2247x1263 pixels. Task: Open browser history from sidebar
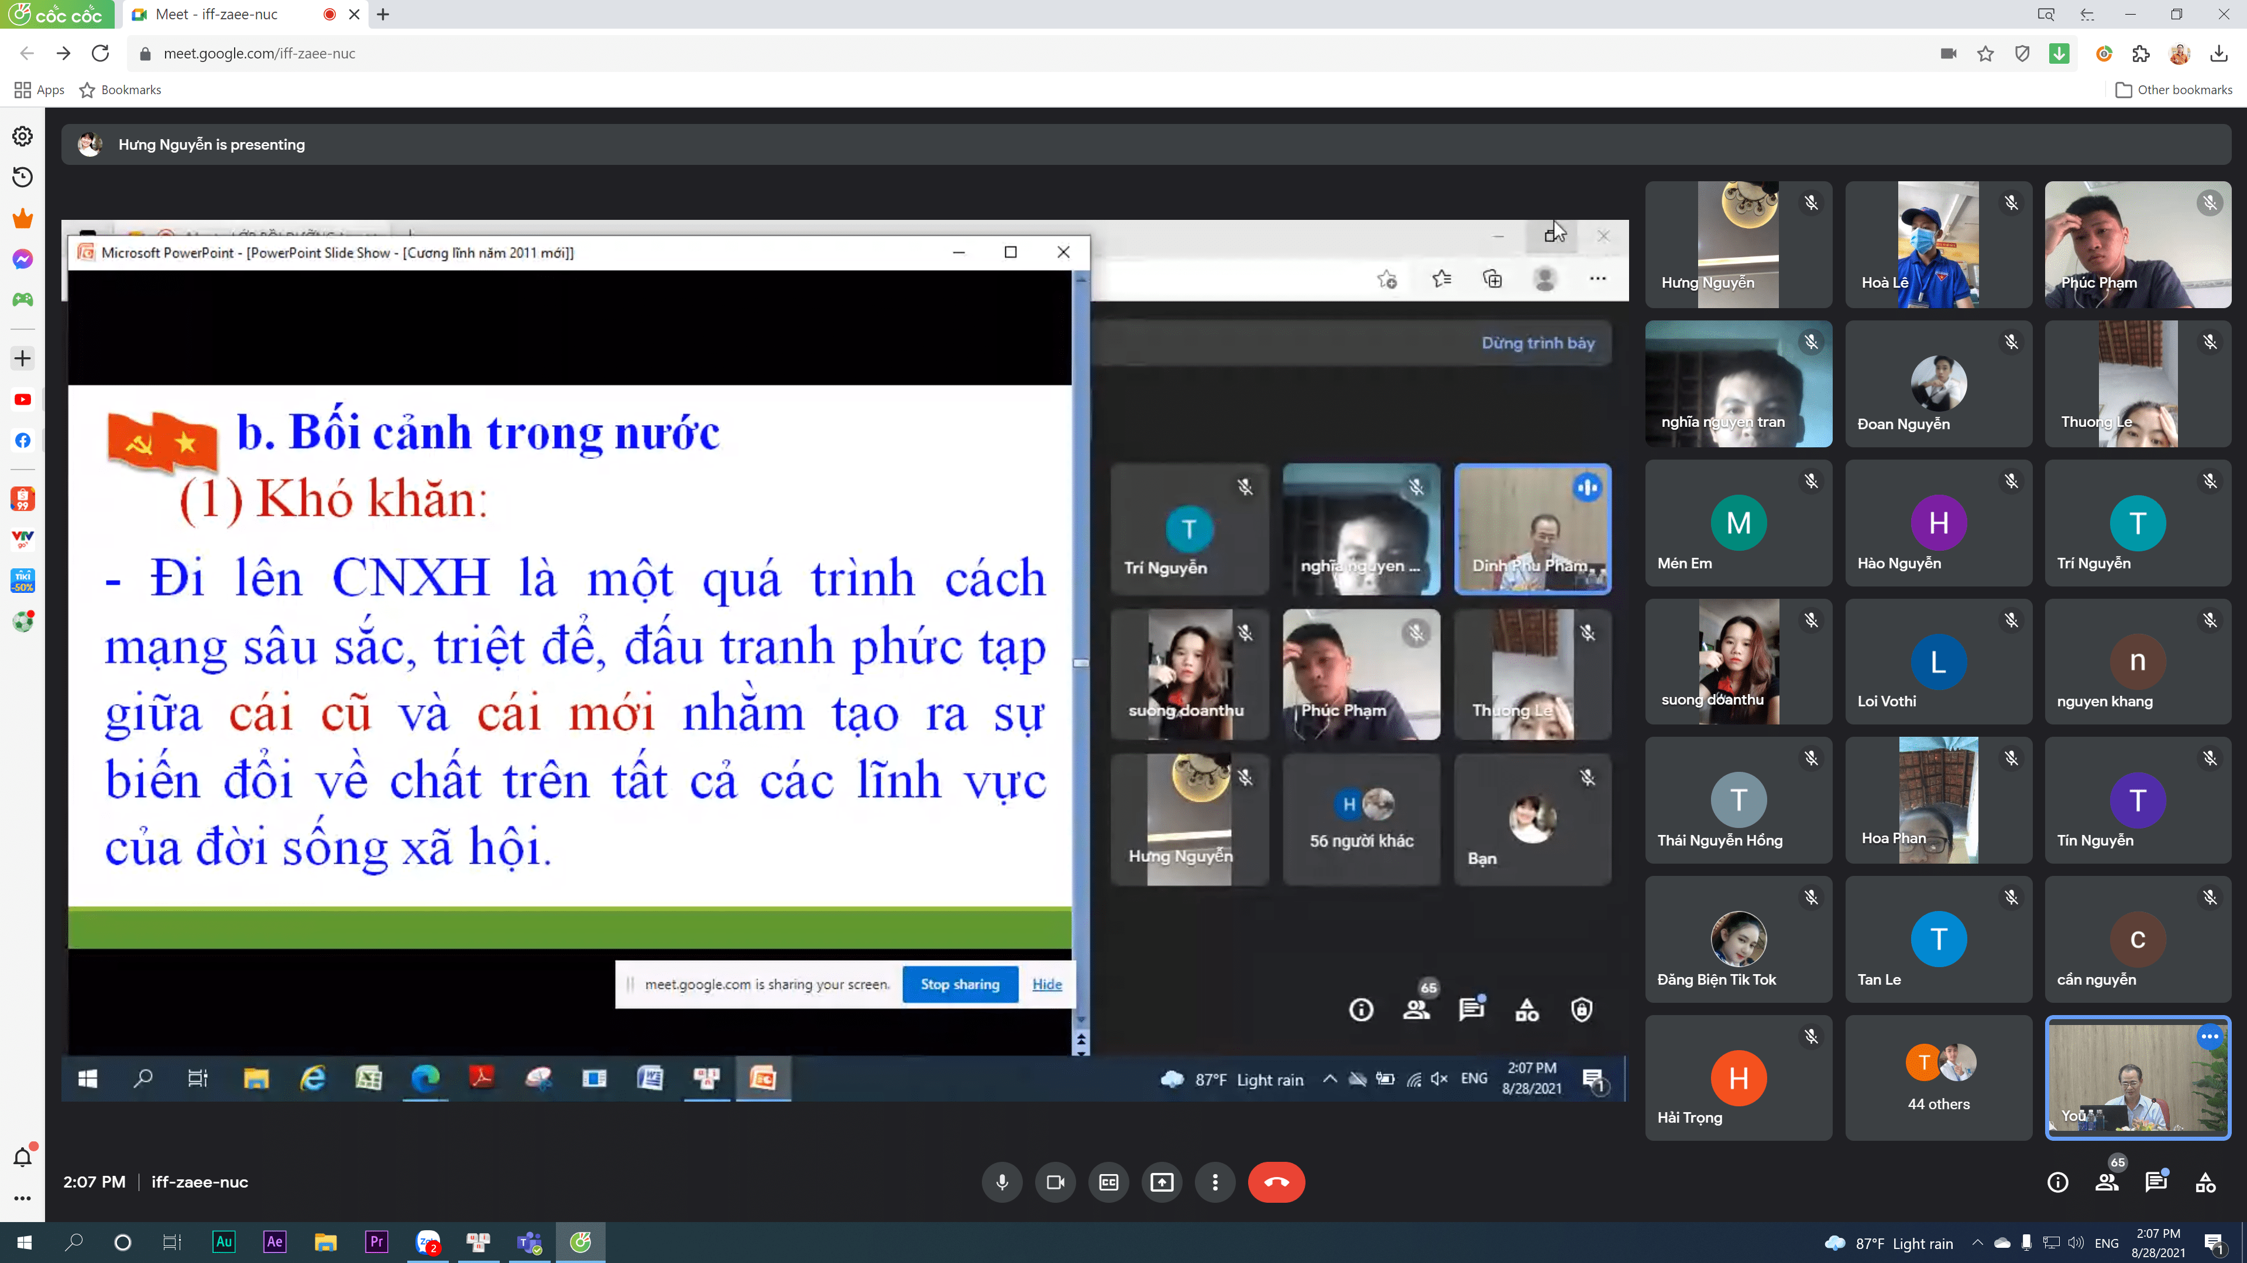23,178
